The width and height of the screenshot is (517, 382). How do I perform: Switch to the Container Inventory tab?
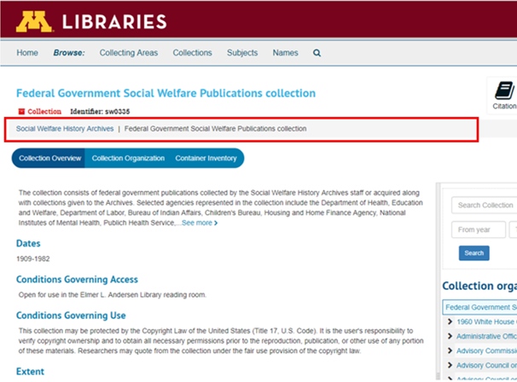(206, 159)
